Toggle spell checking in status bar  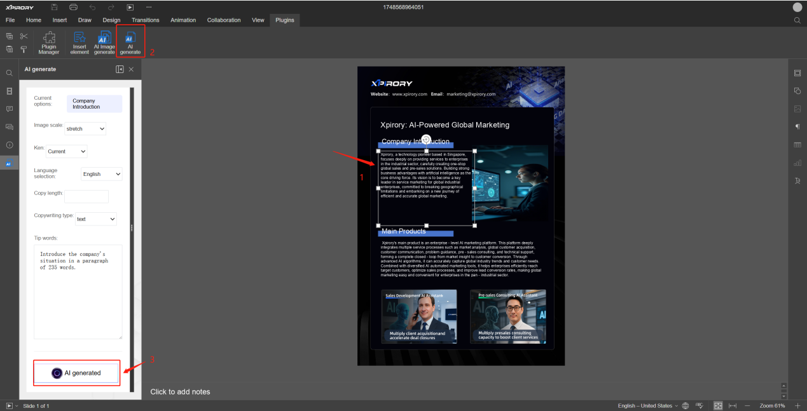[x=699, y=405]
